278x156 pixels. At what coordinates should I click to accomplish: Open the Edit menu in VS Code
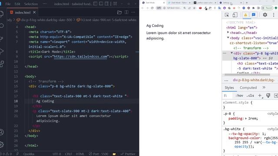(x=17, y=4)
